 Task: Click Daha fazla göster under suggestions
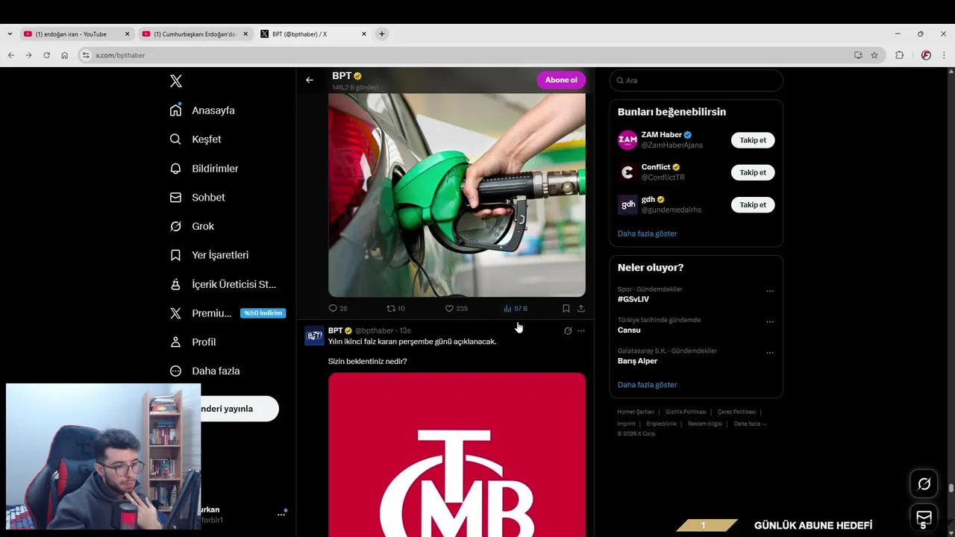[x=647, y=233]
